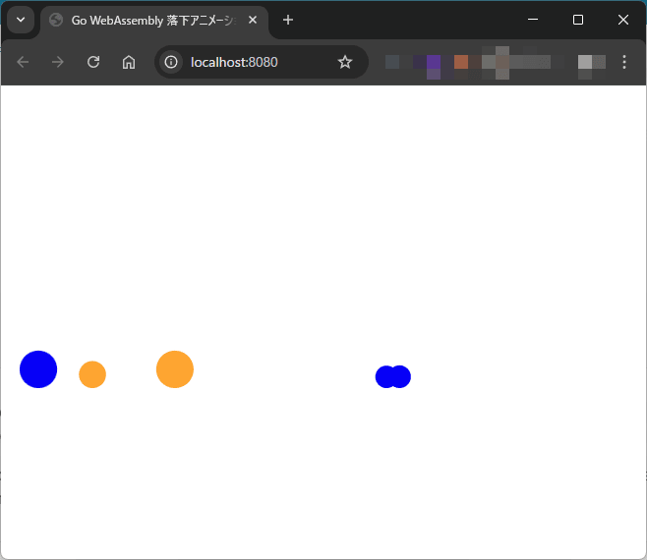Go back to previous page
The image size is (647, 560).
click(x=23, y=62)
